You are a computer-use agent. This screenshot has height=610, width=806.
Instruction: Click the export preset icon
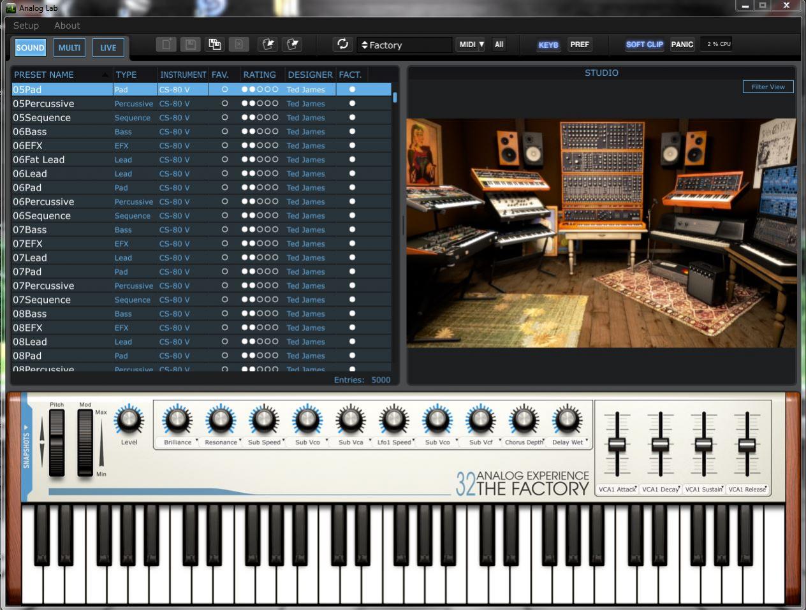click(293, 44)
